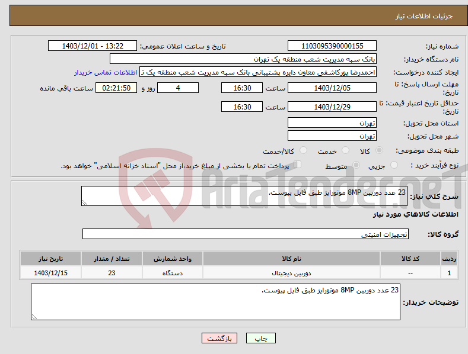
Task: Click the -- product code cell
Action: (x=410, y=273)
